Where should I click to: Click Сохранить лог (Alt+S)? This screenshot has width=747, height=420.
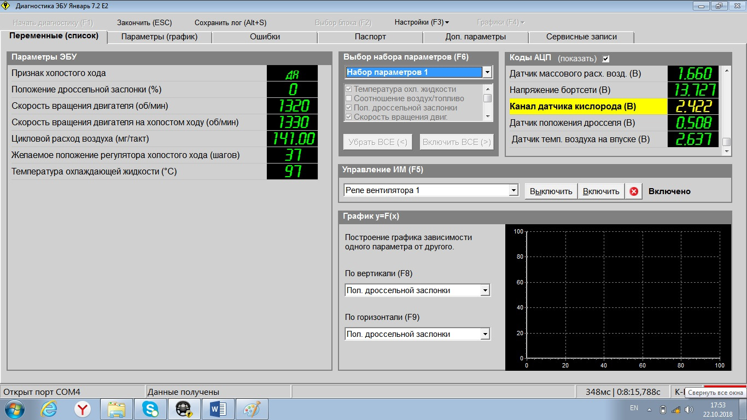[x=230, y=22]
